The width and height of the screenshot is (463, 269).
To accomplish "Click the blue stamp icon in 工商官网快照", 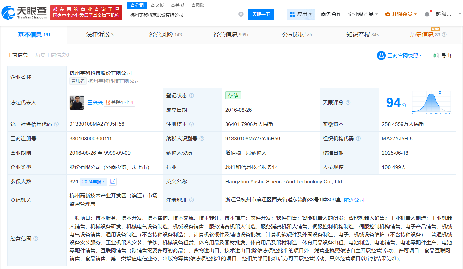I will pos(381,55).
